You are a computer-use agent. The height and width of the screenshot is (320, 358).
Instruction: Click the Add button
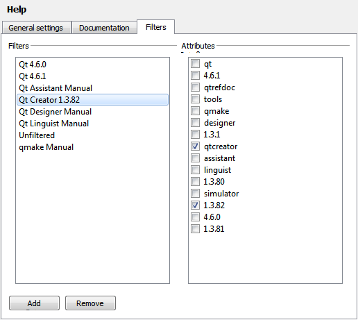click(x=34, y=303)
